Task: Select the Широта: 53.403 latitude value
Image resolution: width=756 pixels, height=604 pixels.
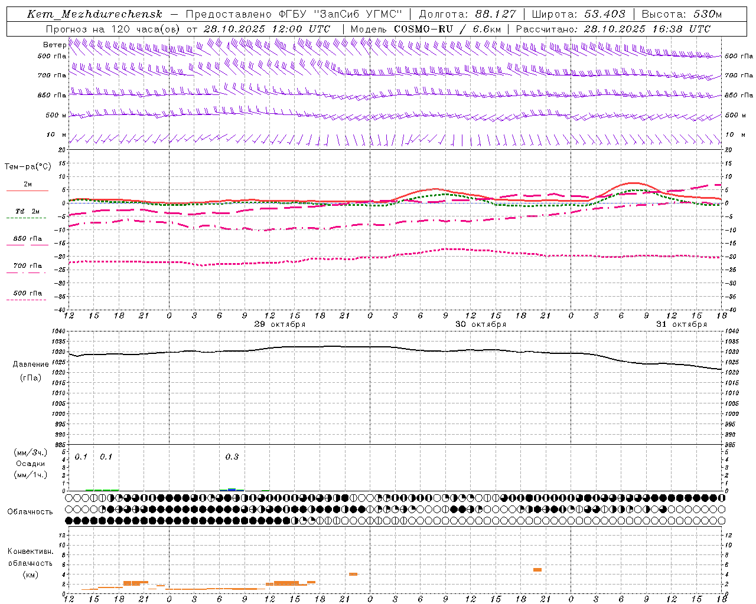Action: tap(578, 14)
